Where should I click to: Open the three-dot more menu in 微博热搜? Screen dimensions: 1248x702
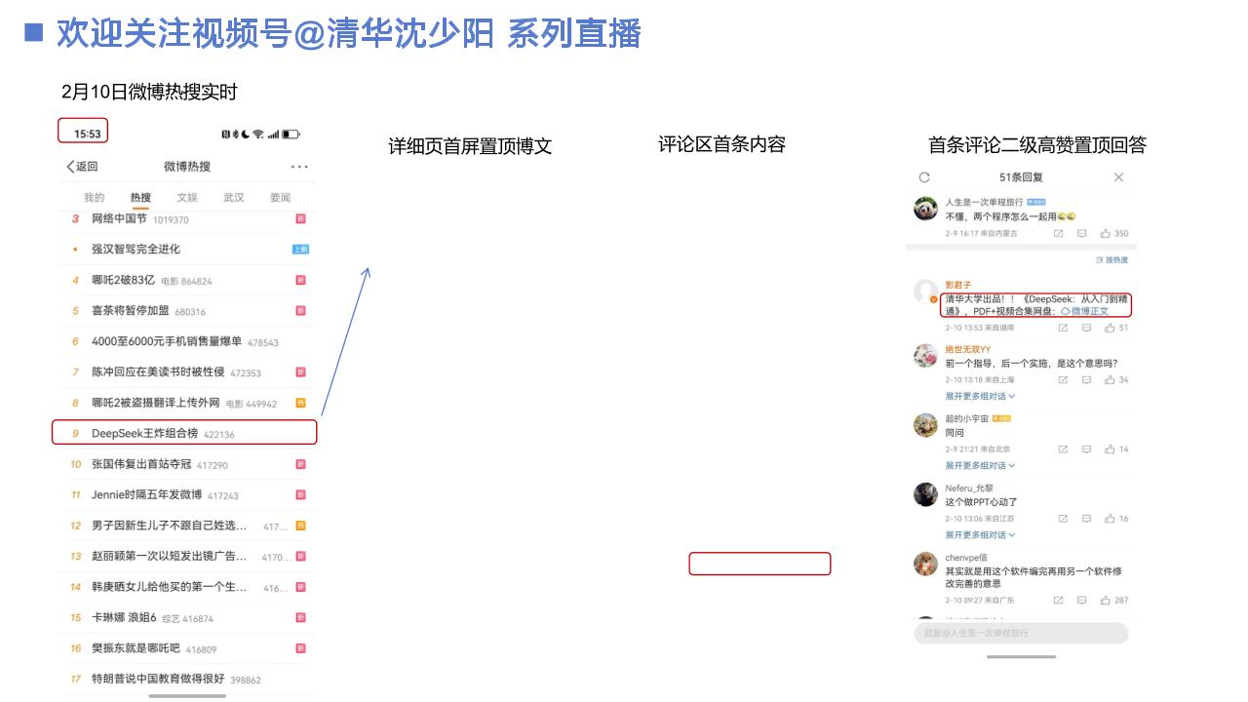pyautogui.click(x=299, y=167)
